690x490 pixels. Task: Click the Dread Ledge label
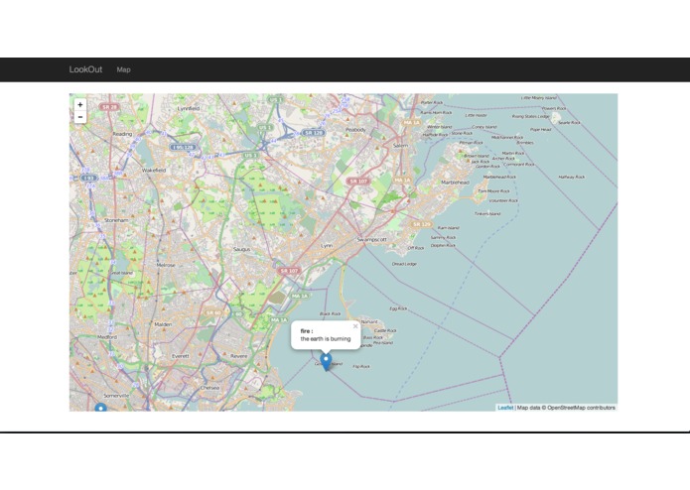coord(404,264)
